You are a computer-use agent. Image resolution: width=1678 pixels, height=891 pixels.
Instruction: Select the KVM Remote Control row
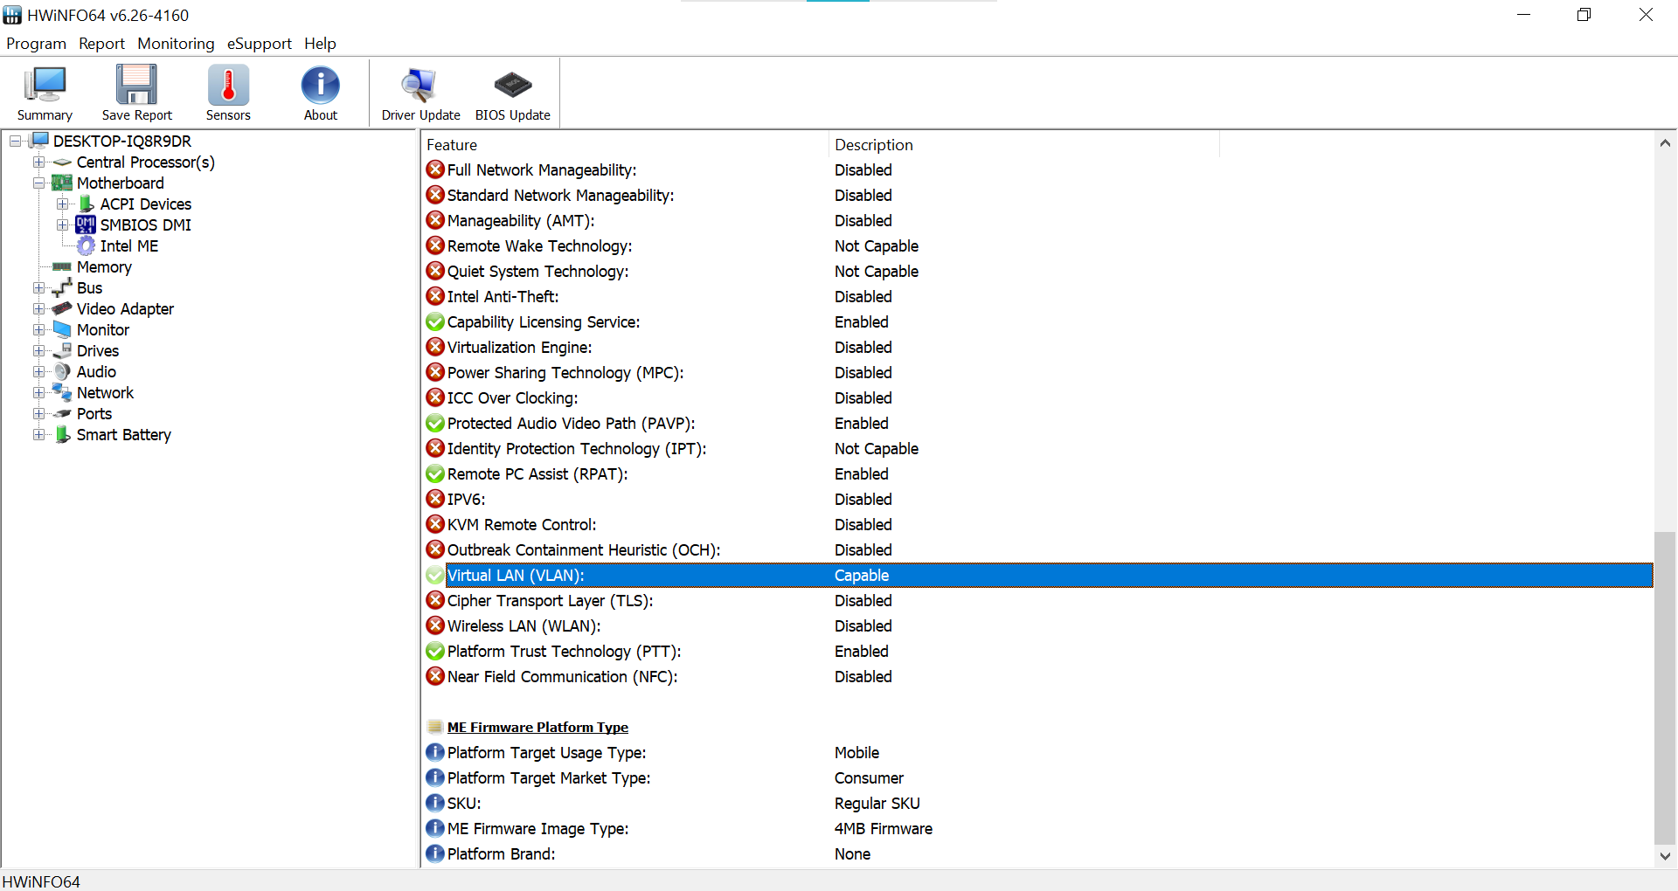1037,524
